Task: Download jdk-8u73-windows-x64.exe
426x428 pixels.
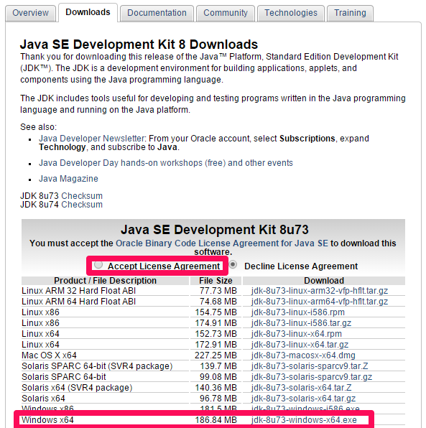Action: (x=304, y=420)
